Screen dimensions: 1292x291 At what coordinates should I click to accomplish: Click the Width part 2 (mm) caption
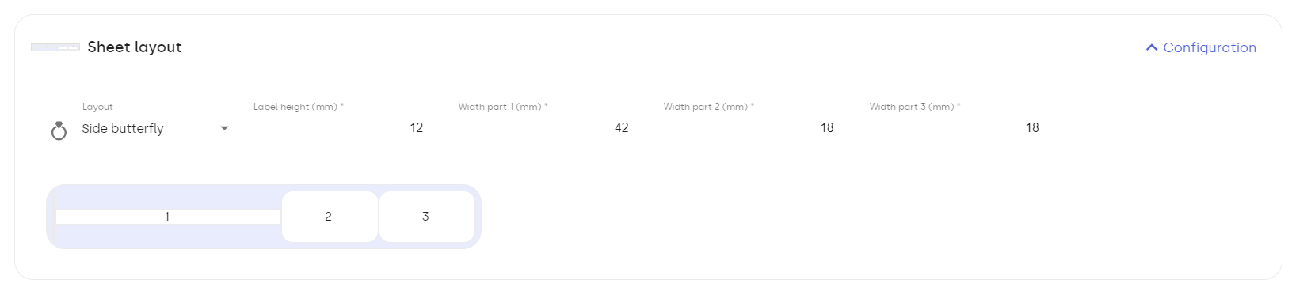click(709, 107)
